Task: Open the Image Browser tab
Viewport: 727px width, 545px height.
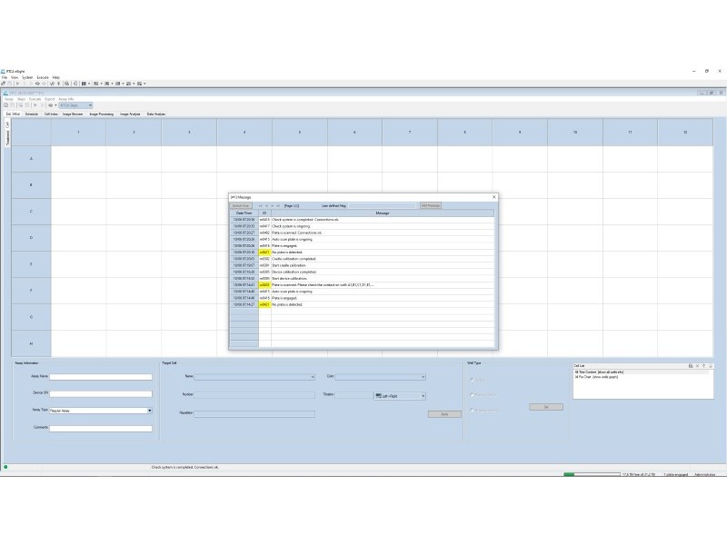Action: 73,114
